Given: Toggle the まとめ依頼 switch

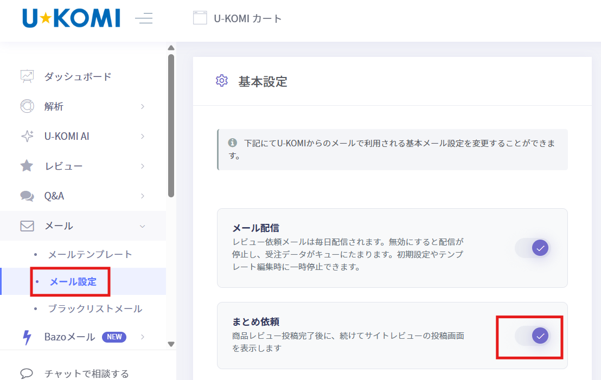Looking at the screenshot, I should tap(533, 336).
